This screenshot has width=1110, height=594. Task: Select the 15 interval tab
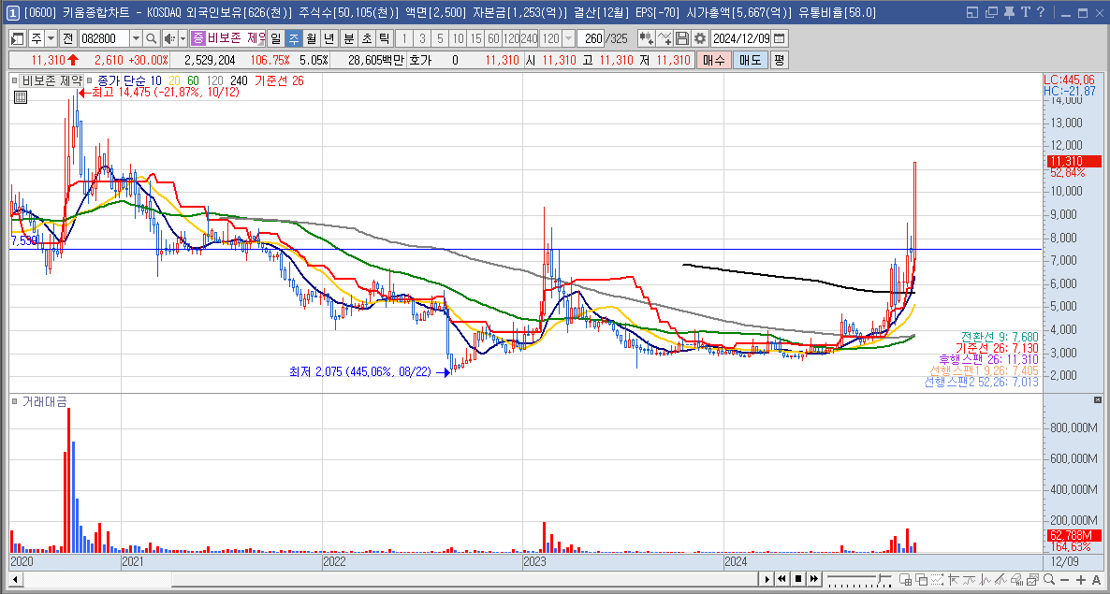[x=475, y=39]
